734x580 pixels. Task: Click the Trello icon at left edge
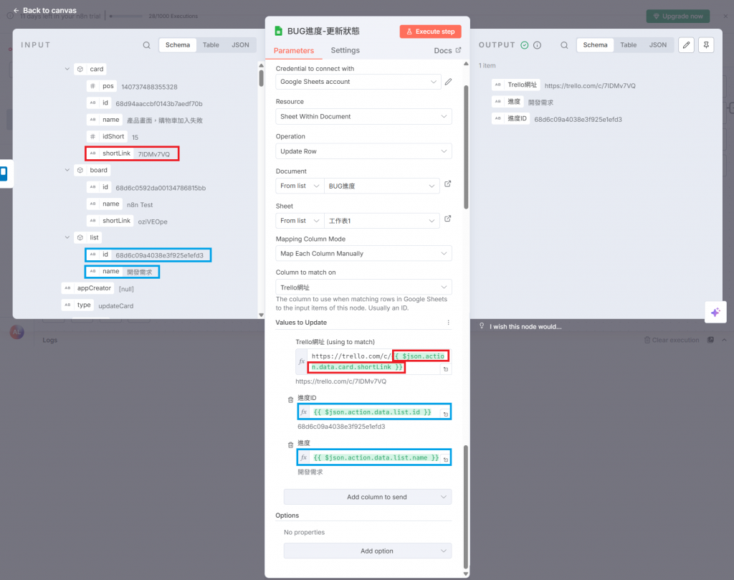coord(4,173)
